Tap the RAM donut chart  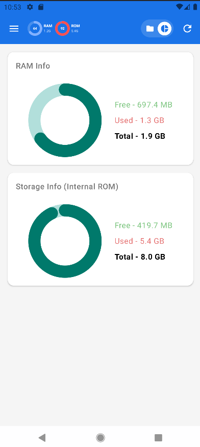tap(65, 120)
